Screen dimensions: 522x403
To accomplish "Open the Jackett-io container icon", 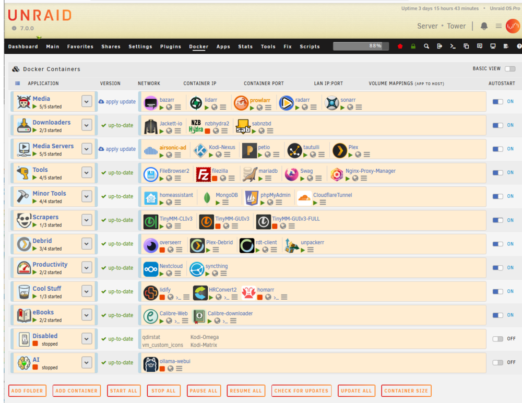I will 150,126.
